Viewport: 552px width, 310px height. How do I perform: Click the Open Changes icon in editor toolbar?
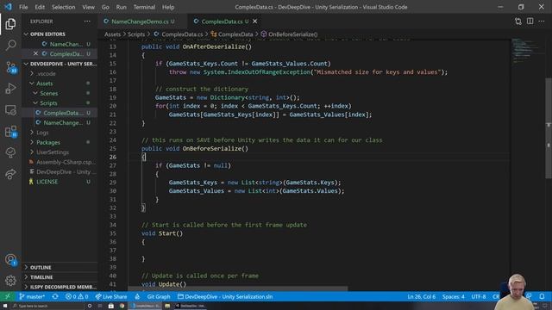(x=517, y=22)
